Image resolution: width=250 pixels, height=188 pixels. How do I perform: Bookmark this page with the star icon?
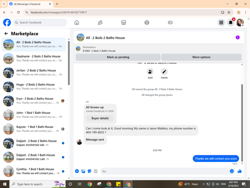(229, 12)
